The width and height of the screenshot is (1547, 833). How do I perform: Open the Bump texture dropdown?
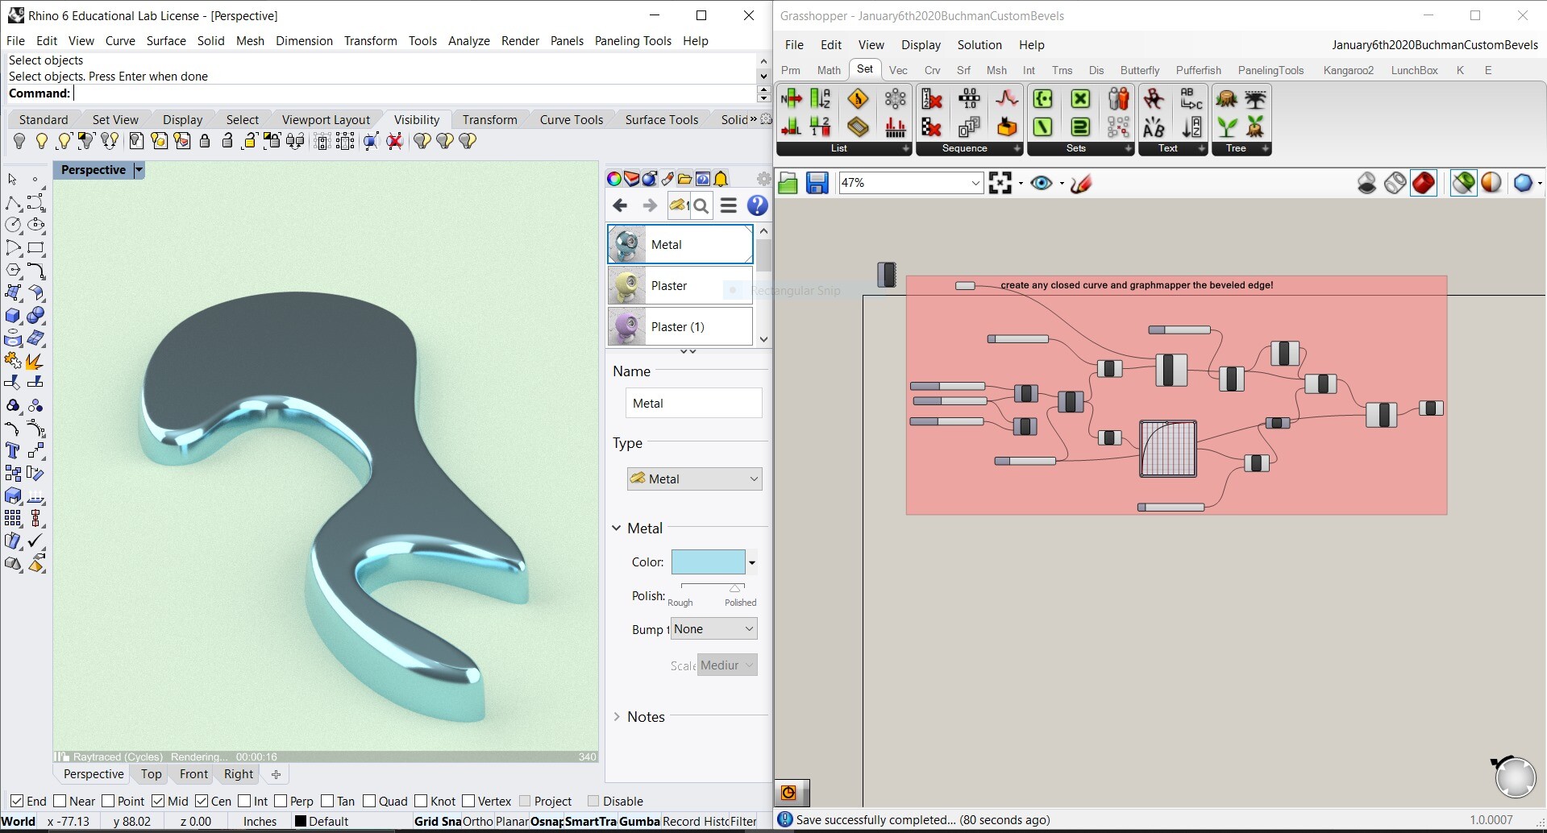point(713,628)
